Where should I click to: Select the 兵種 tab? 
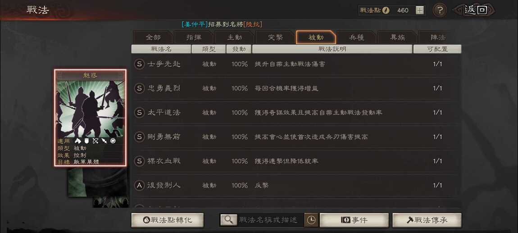pos(356,37)
